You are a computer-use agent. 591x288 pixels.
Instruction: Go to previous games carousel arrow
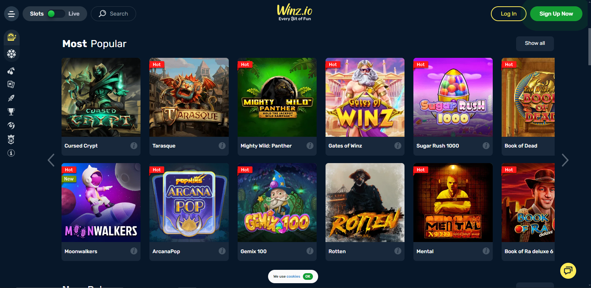[51, 160]
